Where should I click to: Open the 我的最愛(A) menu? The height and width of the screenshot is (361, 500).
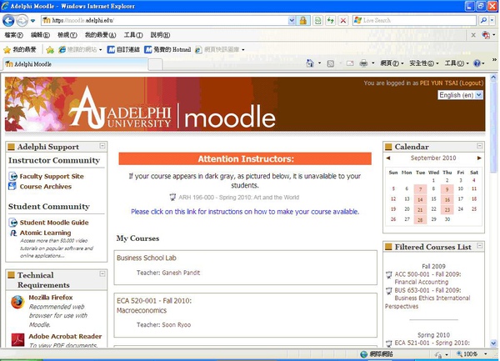(x=100, y=35)
